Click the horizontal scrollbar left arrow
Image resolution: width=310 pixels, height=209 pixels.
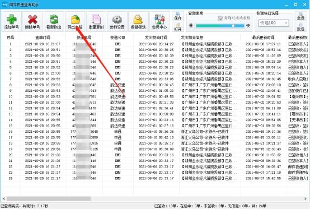point(4,198)
